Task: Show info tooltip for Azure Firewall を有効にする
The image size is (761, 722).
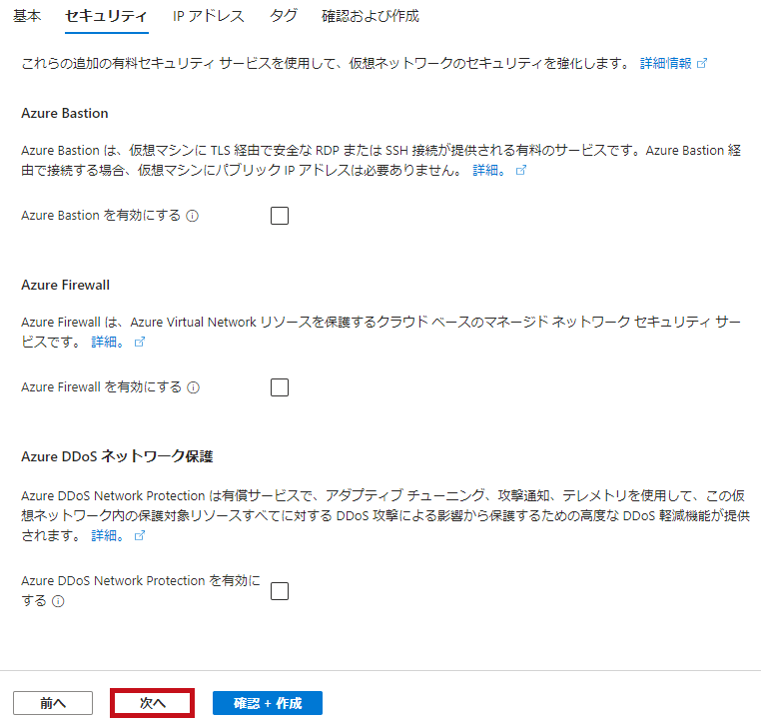Action: [194, 387]
